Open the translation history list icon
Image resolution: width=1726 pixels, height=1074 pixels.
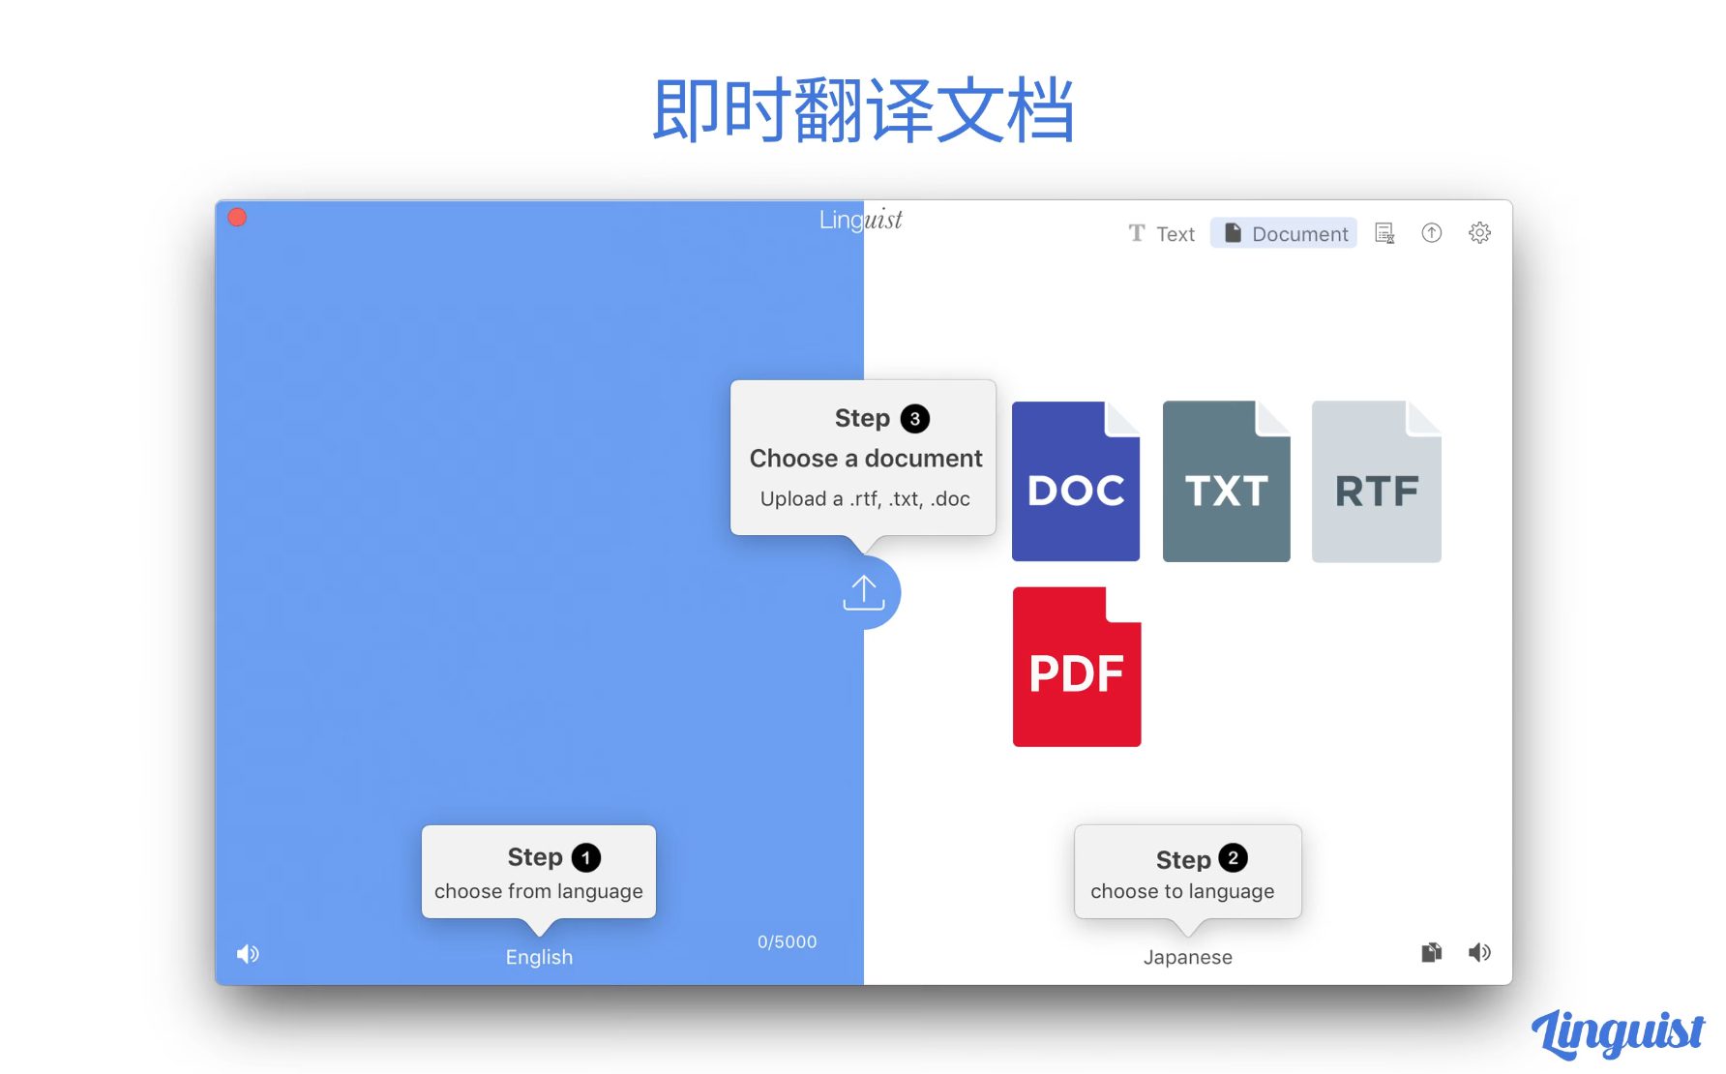(1384, 233)
